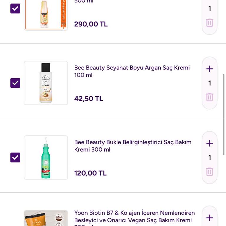226x226 pixels.
Task: Uncheck the 290,00 TL product checkbox
Action: coord(15,9)
